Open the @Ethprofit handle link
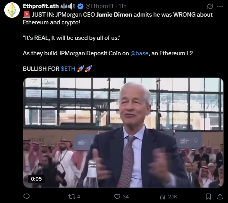228x203 pixels. pyautogui.click(x=99, y=6)
